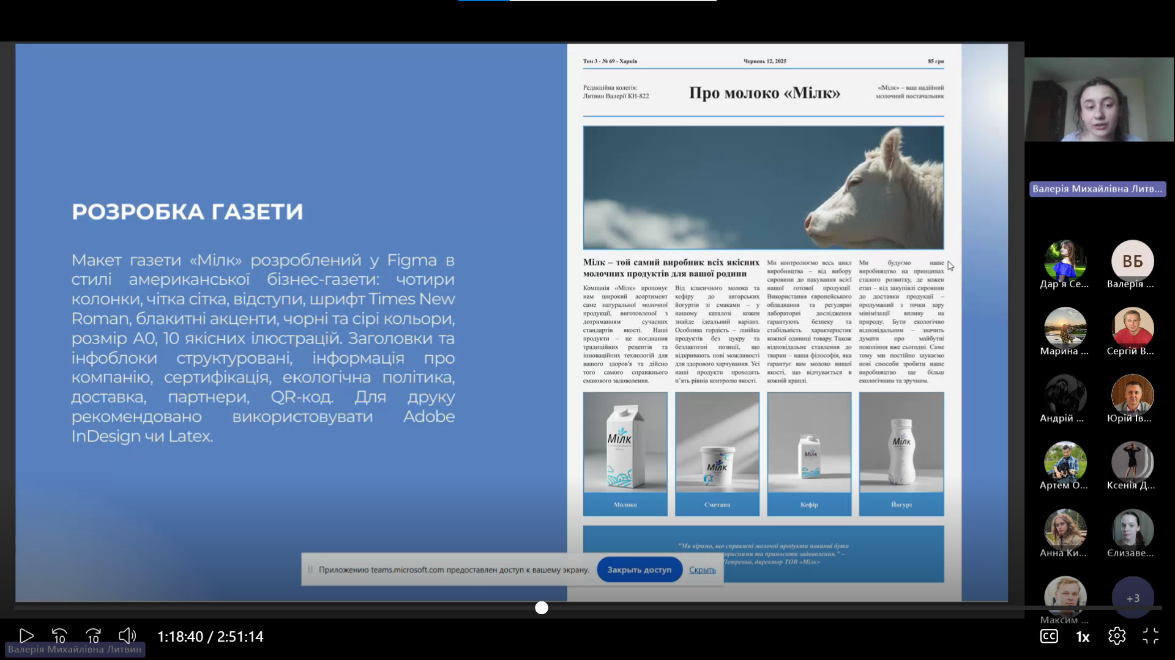
Task: Select Єлизаве... participant avatar
Action: pos(1133,530)
